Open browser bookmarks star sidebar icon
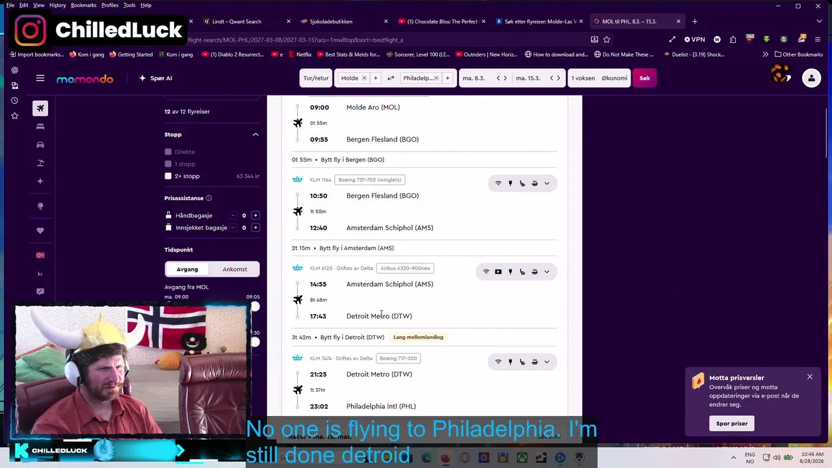 (14, 116)
